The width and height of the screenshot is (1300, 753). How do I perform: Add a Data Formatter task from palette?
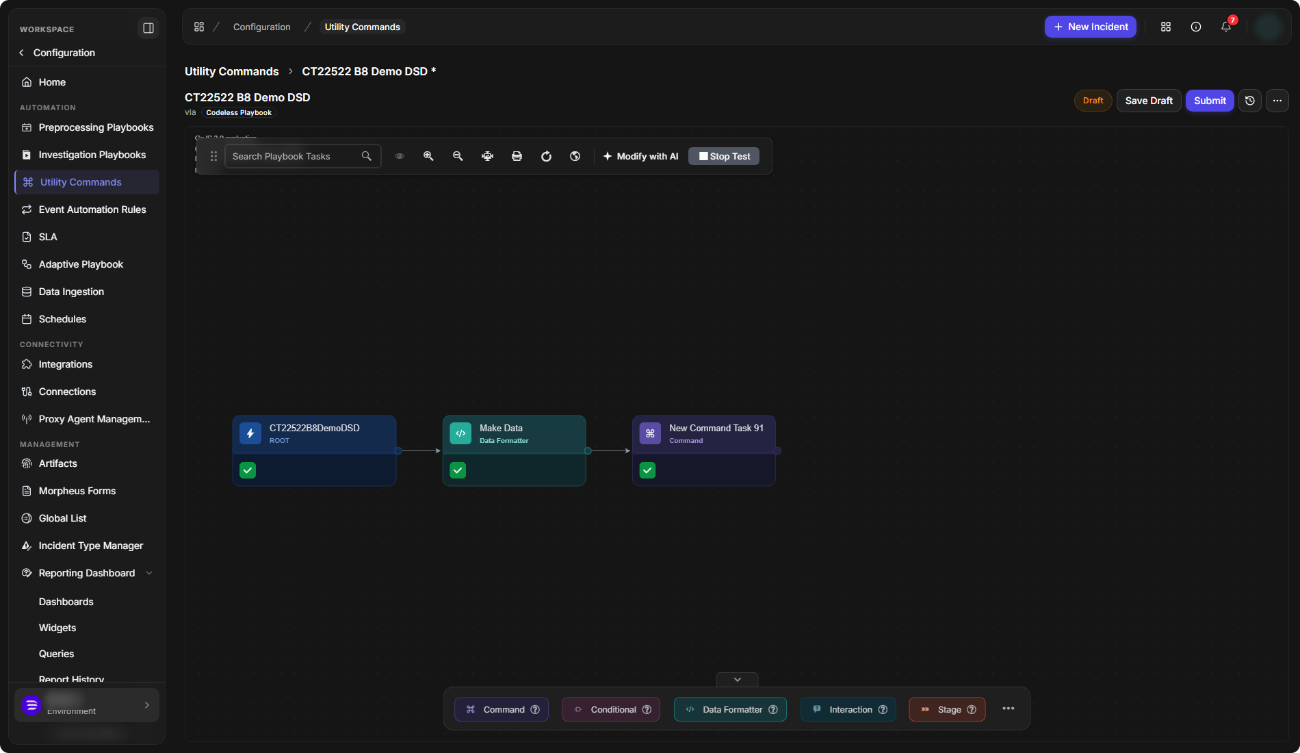click(x=730, y=709)
